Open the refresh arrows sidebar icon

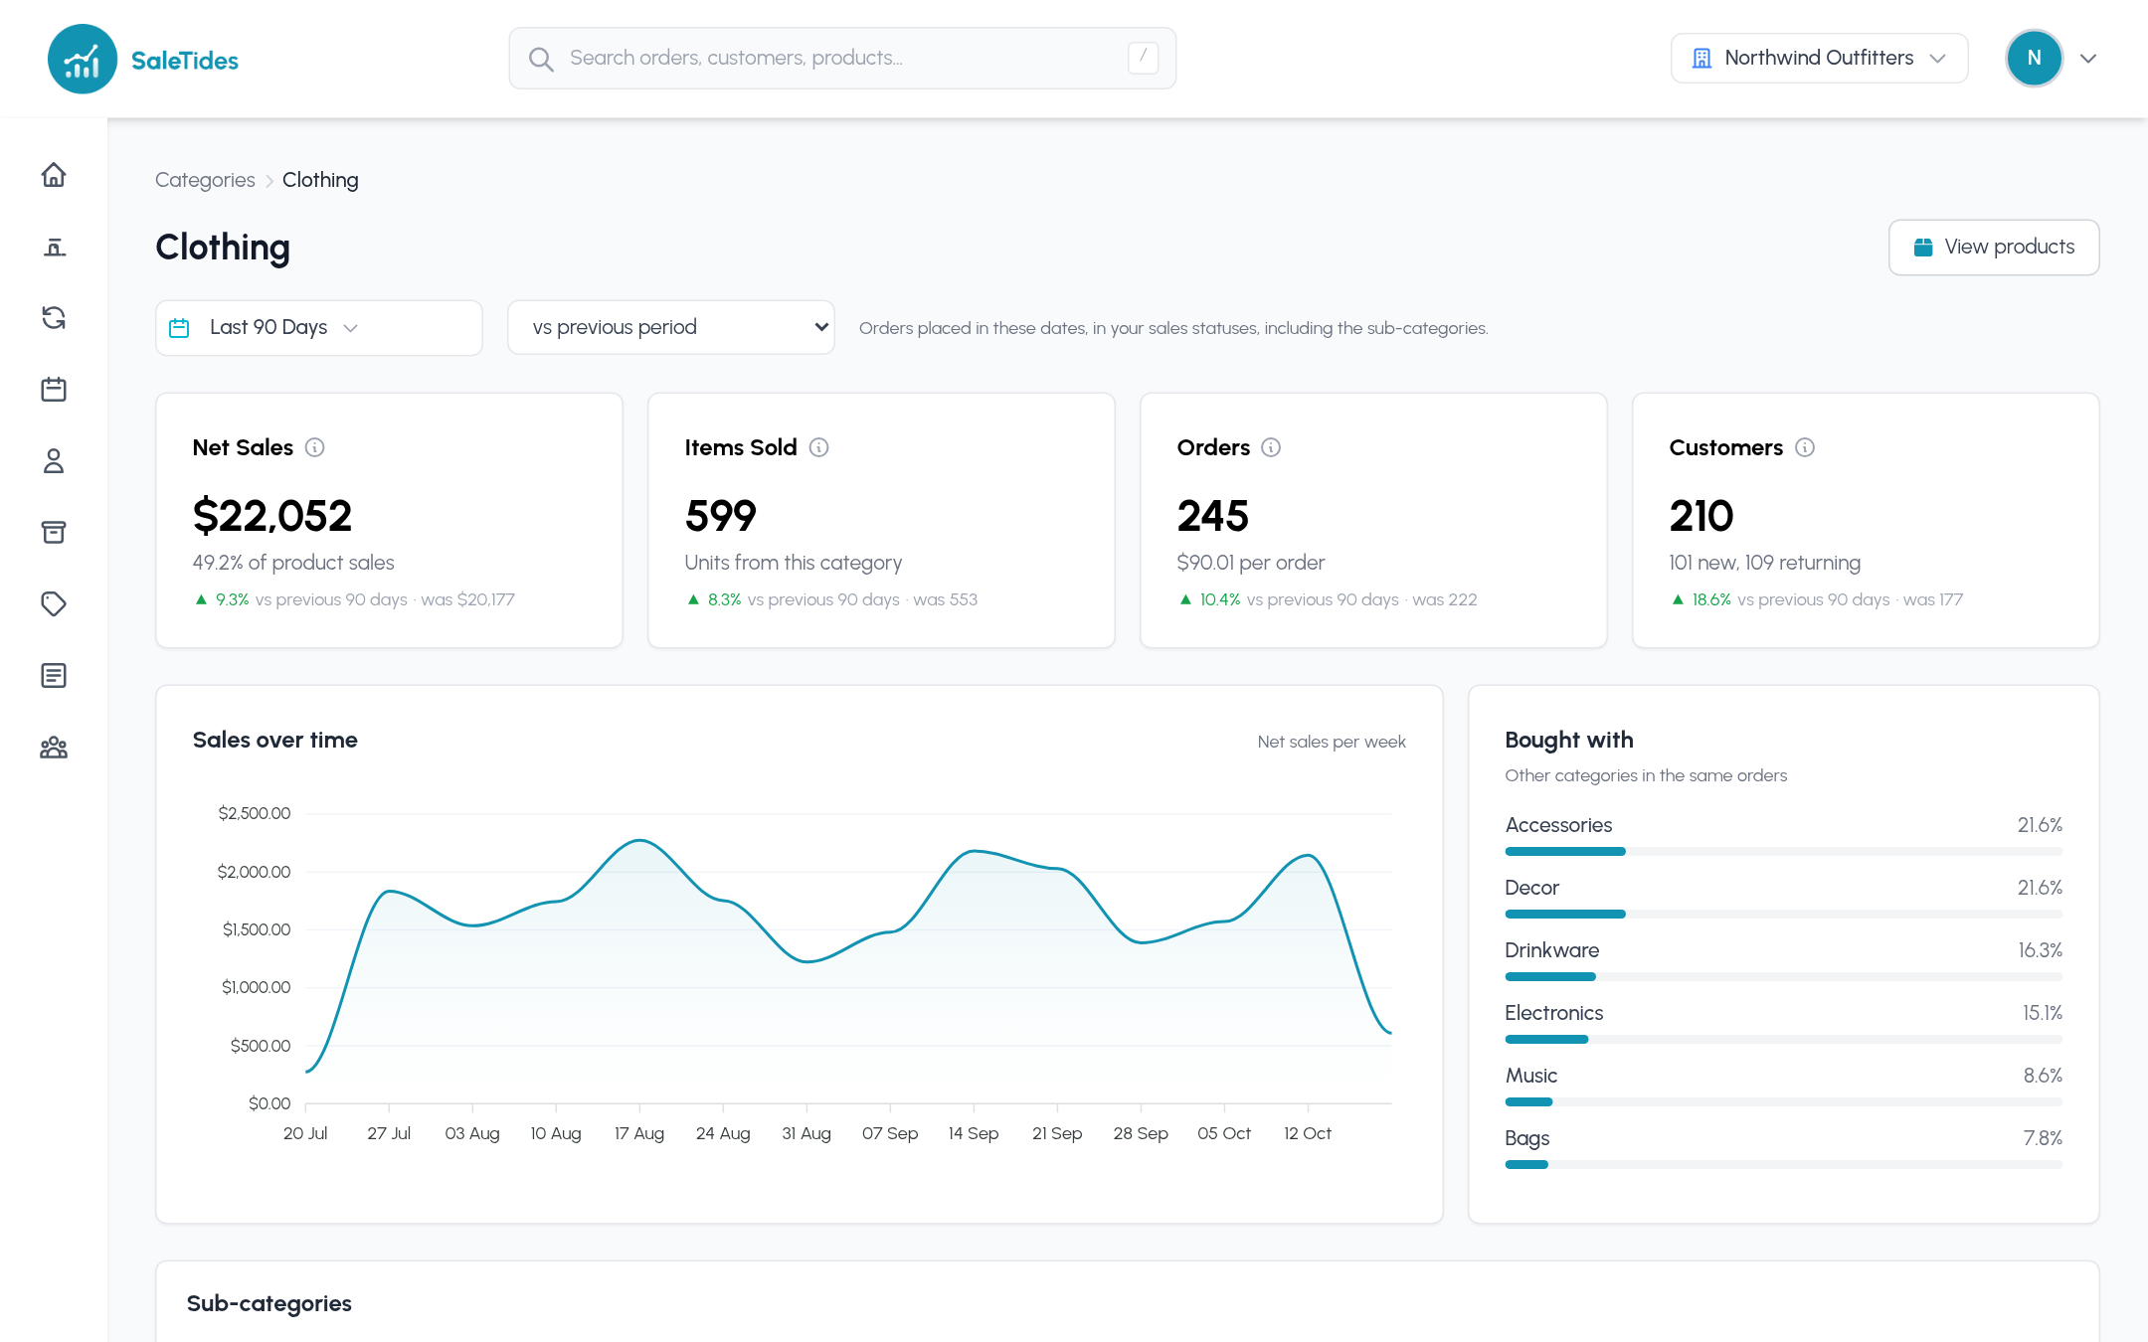(54, 318)
